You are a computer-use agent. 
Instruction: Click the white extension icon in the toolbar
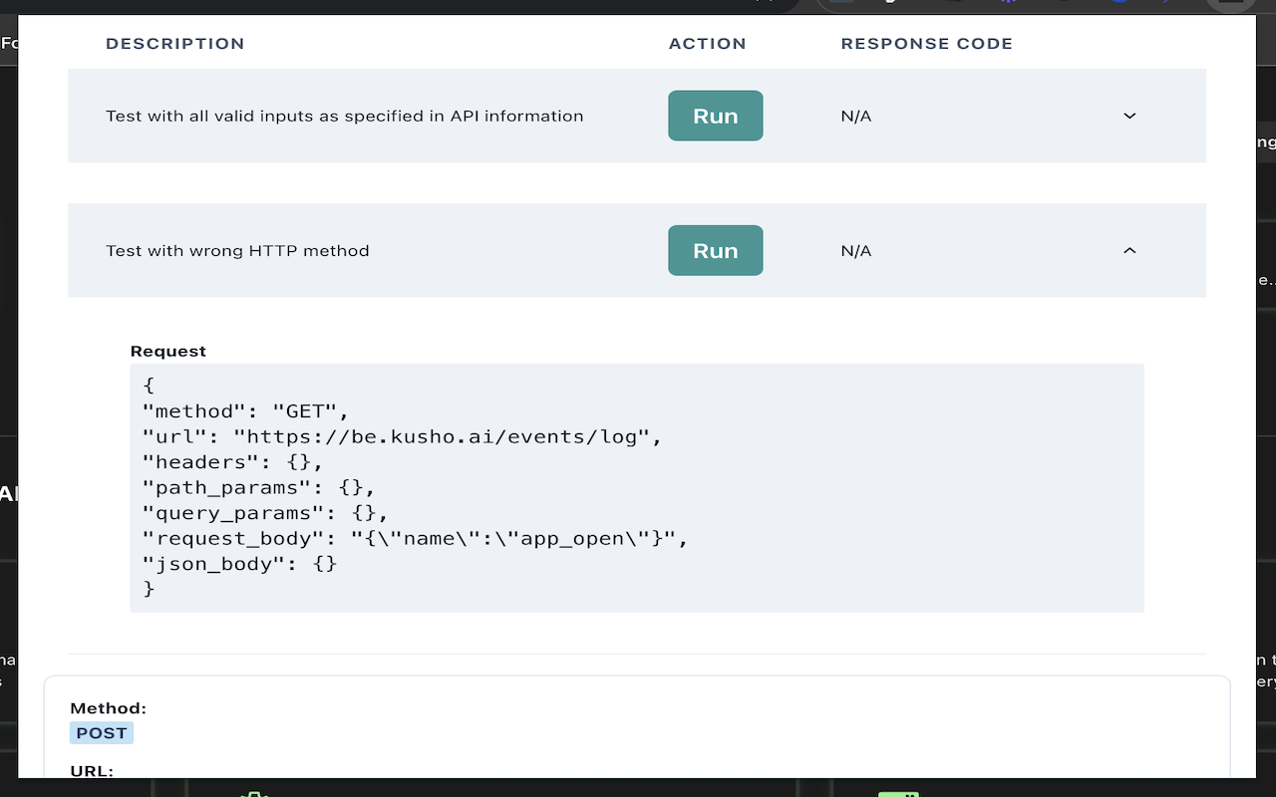coord(890,4)
